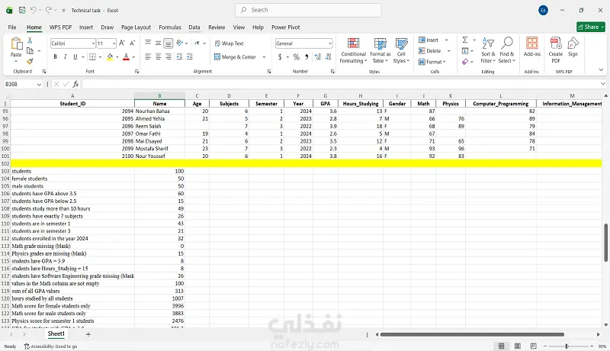Toggle Wrap Text for cells
Image resolution: width=610 pixels, height=351 pixels.
pos(229,43)
